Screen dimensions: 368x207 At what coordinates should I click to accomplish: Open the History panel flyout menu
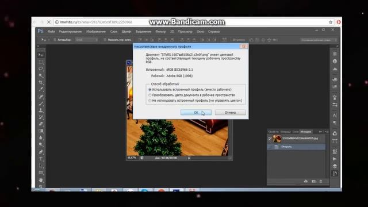point(327,132)
